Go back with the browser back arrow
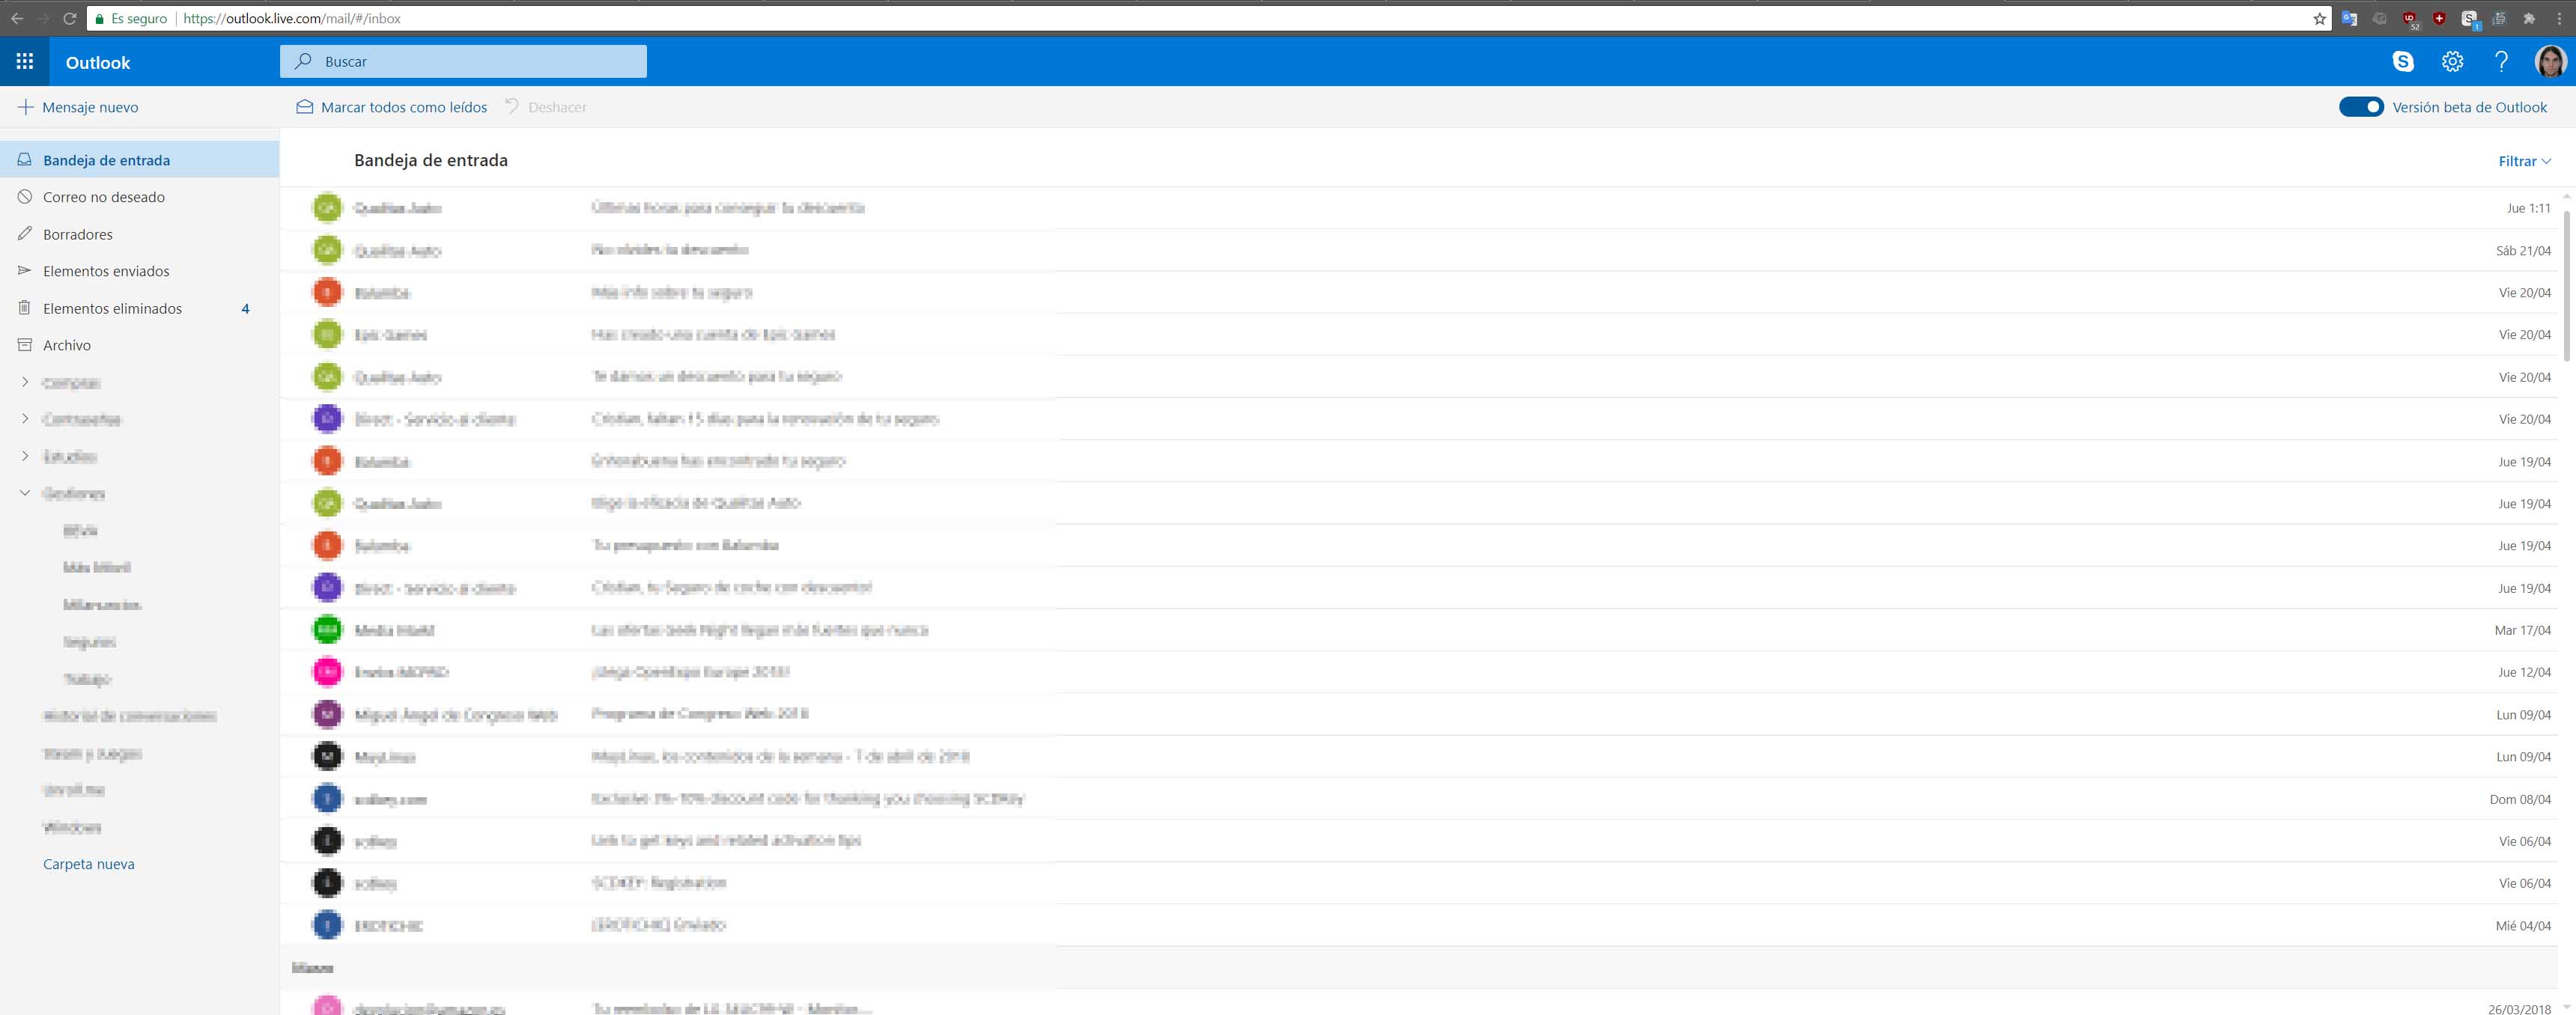Image resolution: width=2576 pixels, height=1015 pixels. 17,18
